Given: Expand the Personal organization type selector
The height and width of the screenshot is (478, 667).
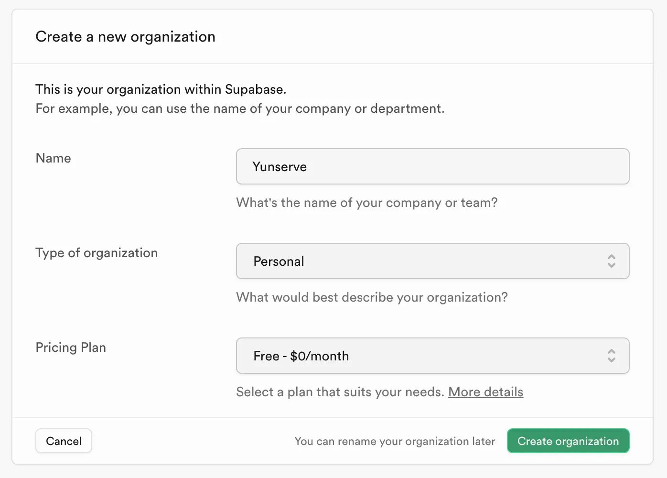Looking at the screenshot, I should 432,261.
